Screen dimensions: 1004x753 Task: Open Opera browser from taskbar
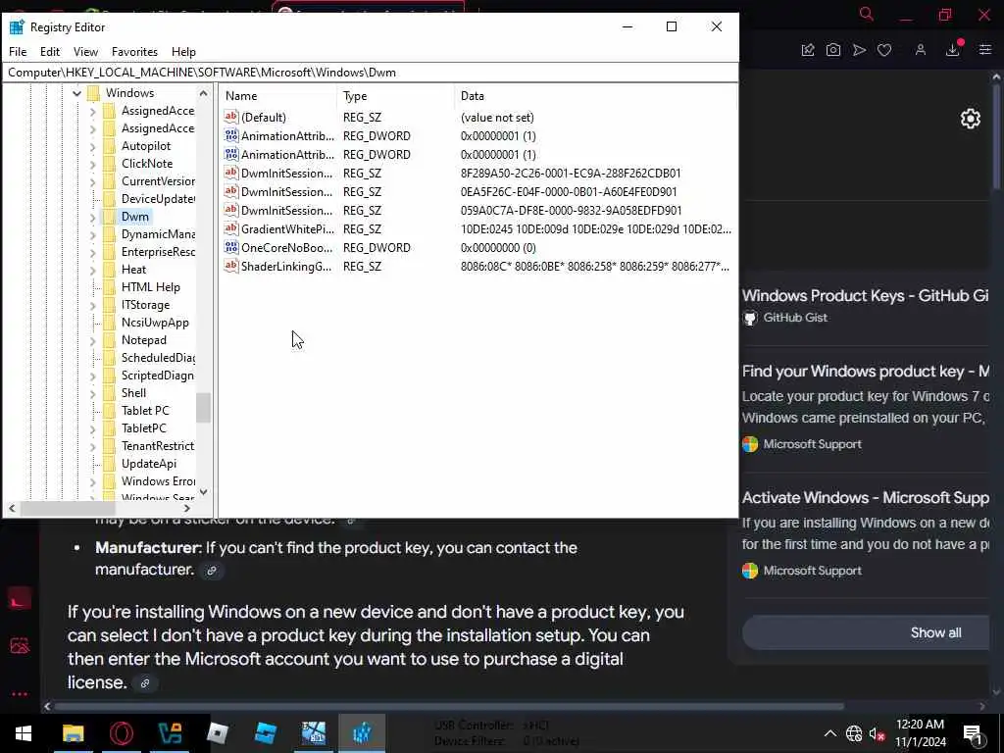pyautogui.click(x=122, y=733)
